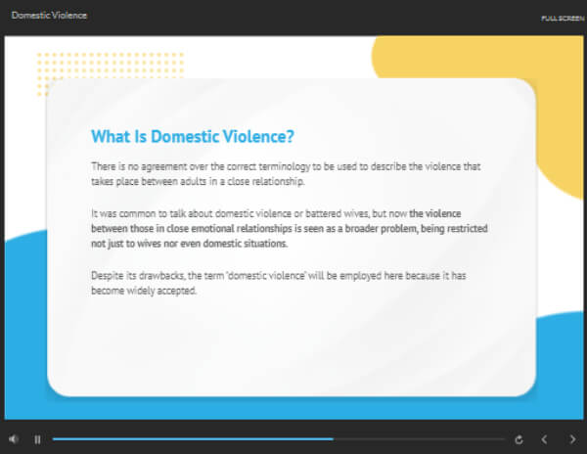
Task: Go to the previous slide
Action: tap(545, 439)
